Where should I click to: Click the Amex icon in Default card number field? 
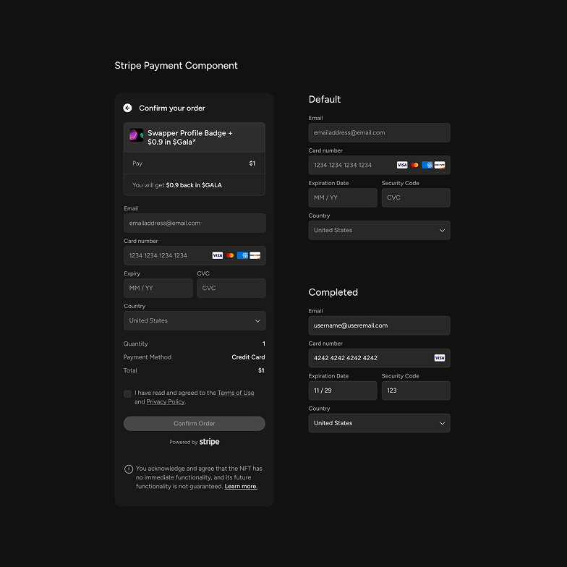coord(427,165)
